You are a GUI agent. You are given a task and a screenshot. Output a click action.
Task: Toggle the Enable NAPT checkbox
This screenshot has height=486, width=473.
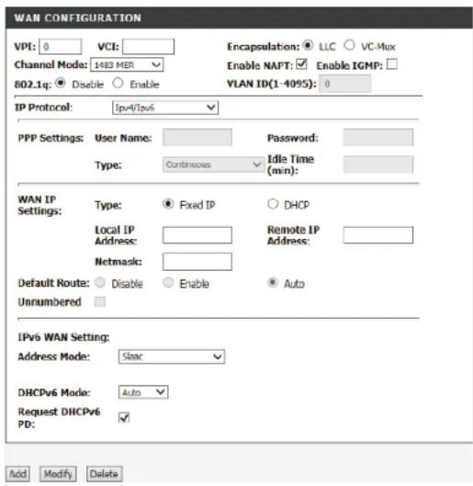301,64
